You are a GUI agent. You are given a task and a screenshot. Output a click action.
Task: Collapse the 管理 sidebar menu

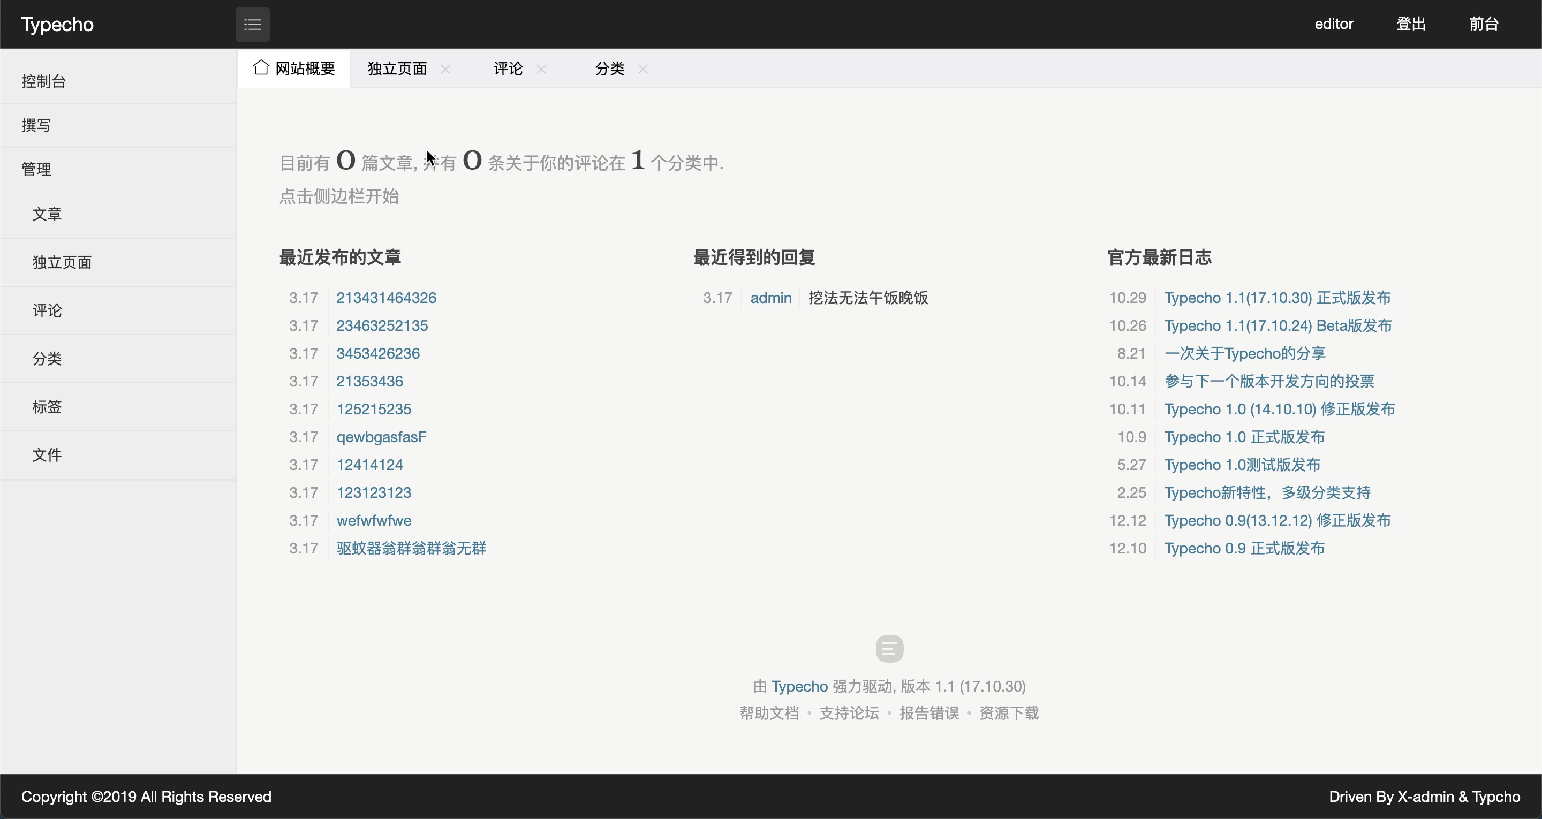click(36, 170)
